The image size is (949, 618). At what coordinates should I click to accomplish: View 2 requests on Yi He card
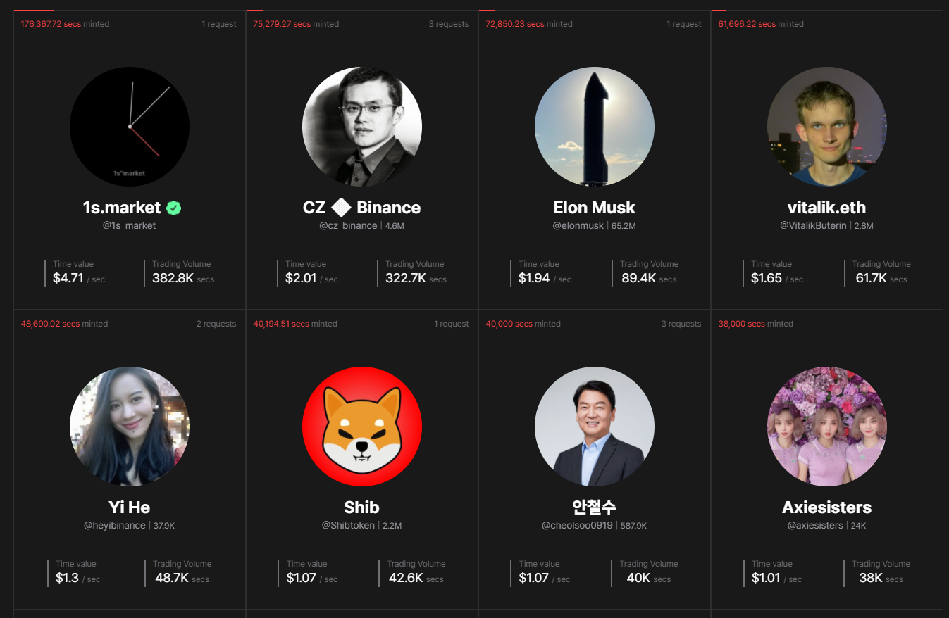[x=216, y=324]
